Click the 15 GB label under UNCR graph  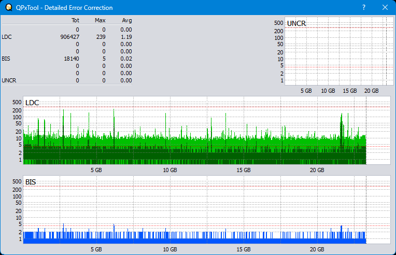350,91
